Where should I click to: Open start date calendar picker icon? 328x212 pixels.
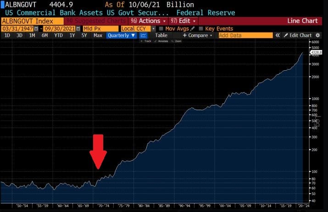click(36, 28)
